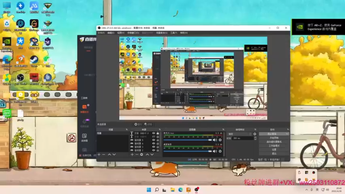Click the 滤镜 filters button above Sources

tap(148, 125)
